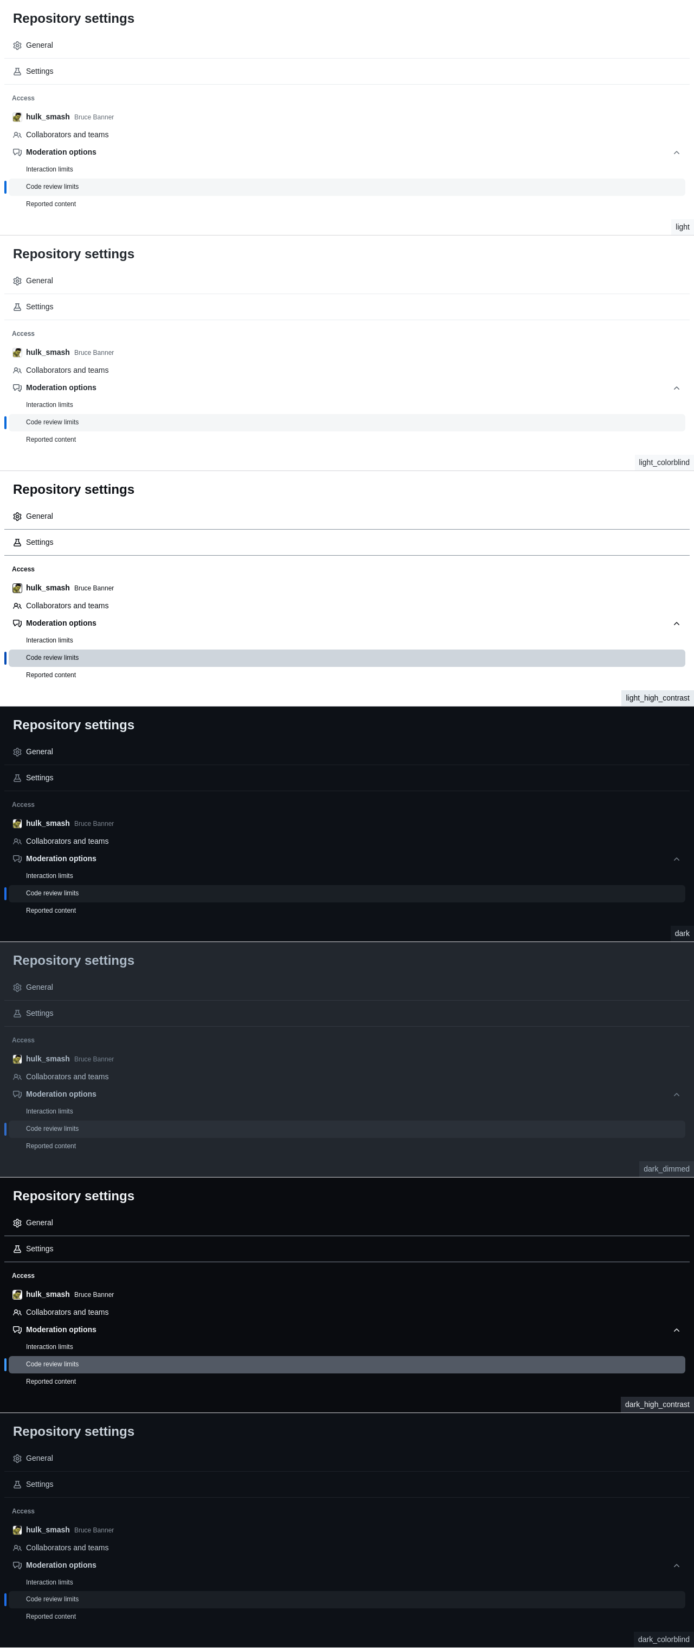Click hulk_smash avatar in the dark_high_contrast panel
The image size is (694, 1648).
tap(17, 1294)
